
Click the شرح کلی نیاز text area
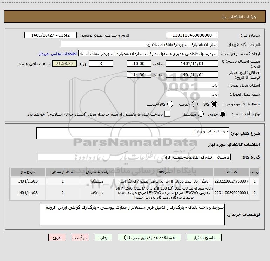pyautogui.click(x=133, y=133)
